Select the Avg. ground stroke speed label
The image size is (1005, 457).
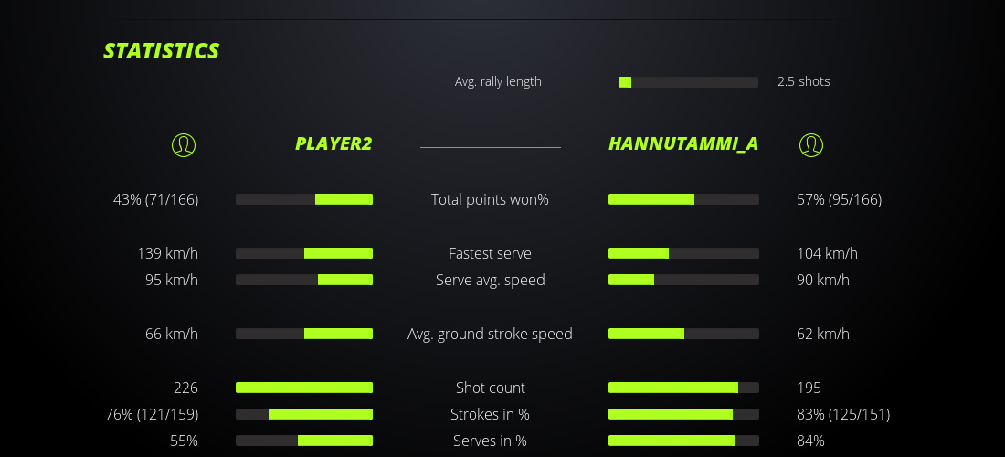click(490, 334)
